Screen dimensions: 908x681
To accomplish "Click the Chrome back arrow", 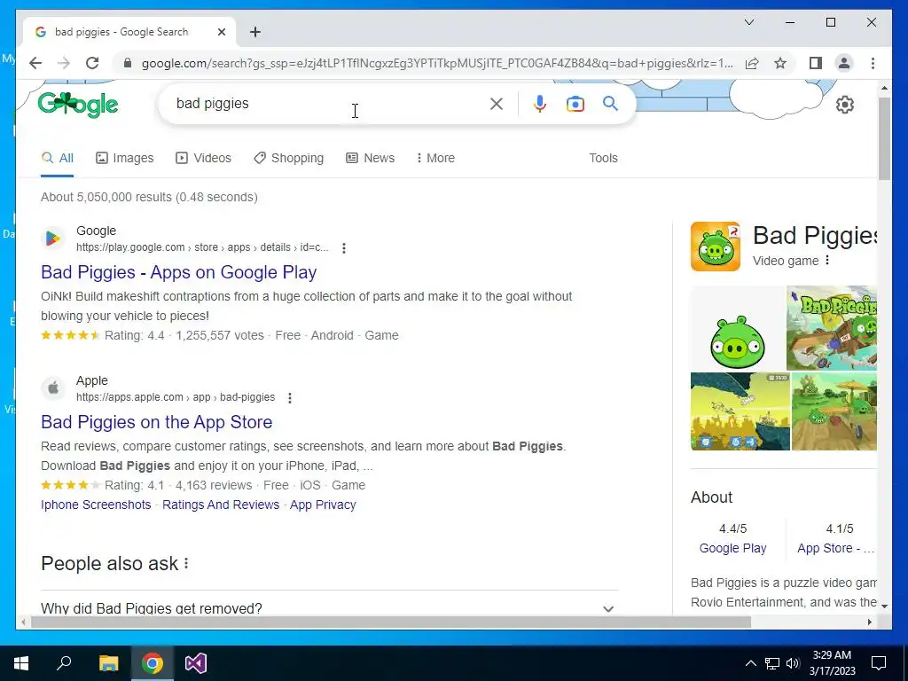I will pos(35,63).
